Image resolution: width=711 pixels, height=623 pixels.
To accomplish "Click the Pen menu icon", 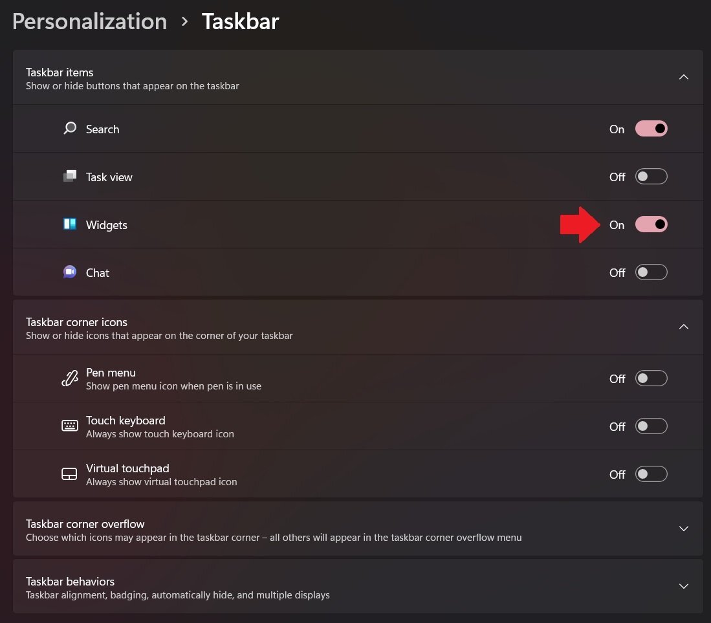I will [x=70, y=378].
